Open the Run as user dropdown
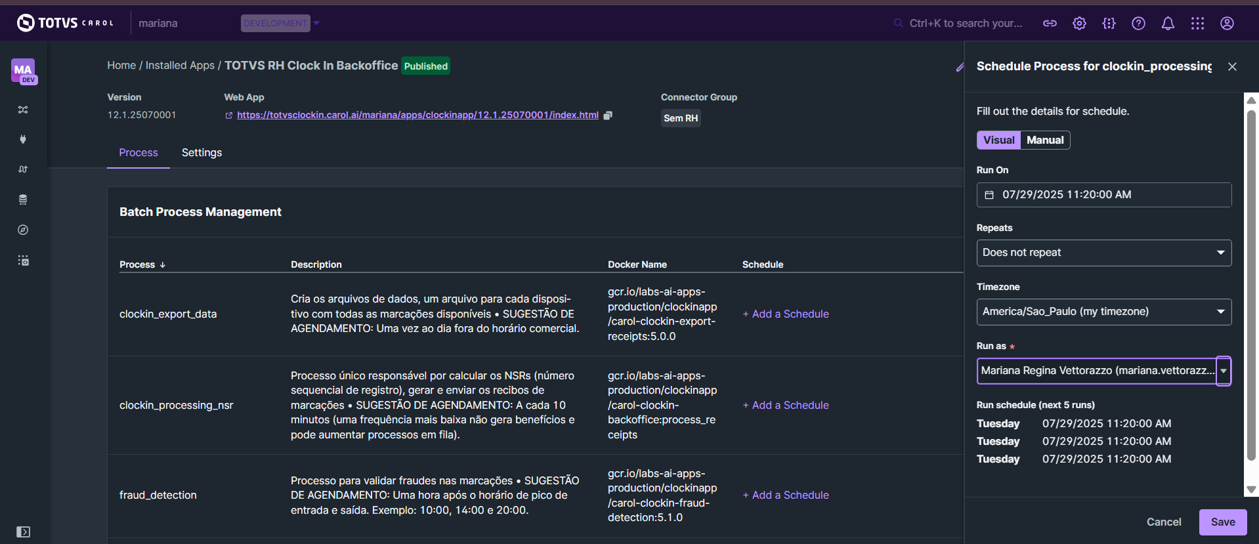The width and height of the screenshot is (1259, 544). 1223,371
